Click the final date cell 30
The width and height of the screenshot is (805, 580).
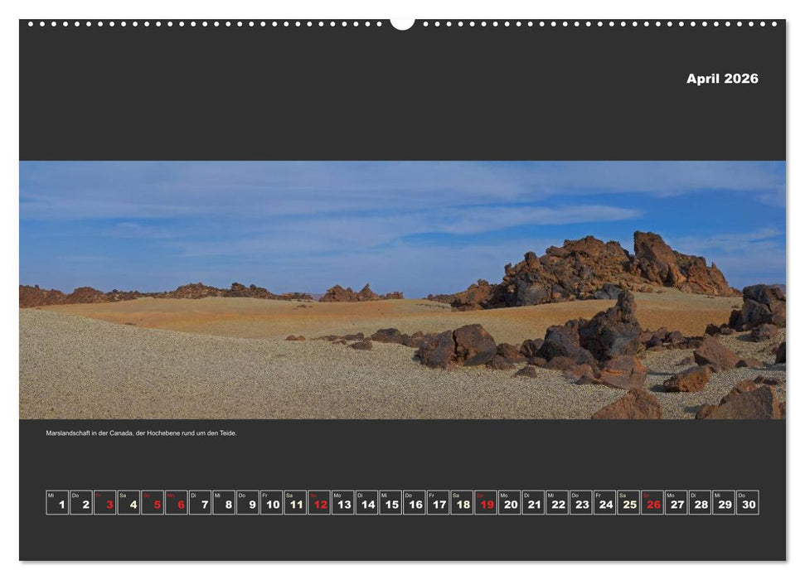click(x=749, y=501)
